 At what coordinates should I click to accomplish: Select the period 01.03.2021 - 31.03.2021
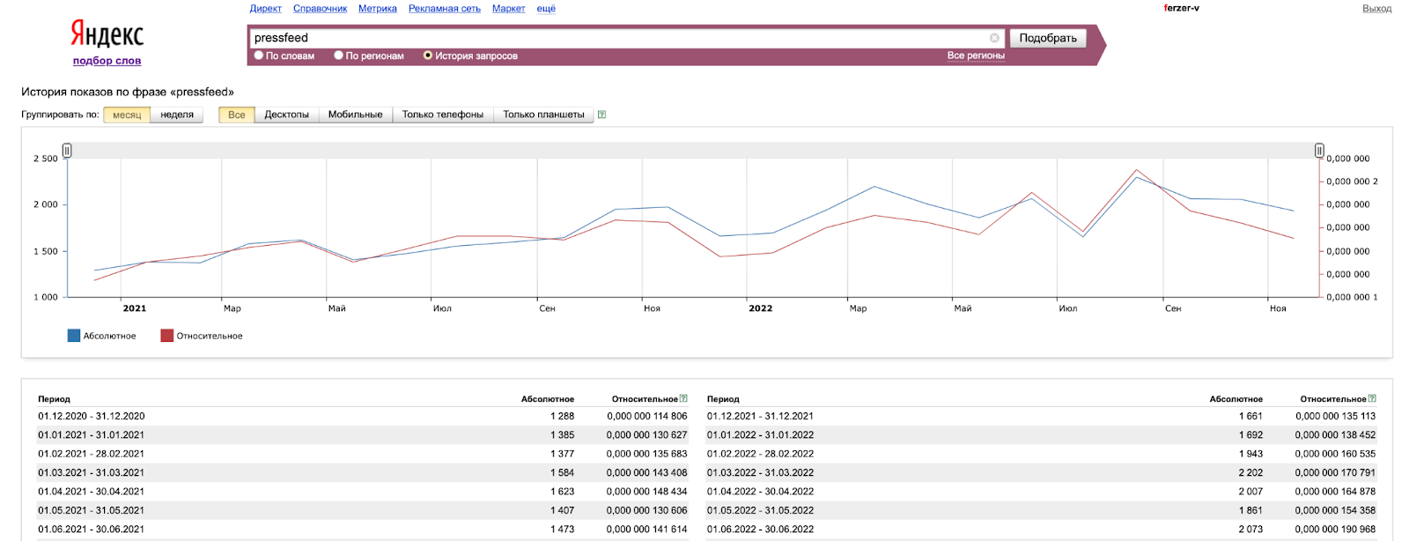pyautogui.click(x=92, y=473)
